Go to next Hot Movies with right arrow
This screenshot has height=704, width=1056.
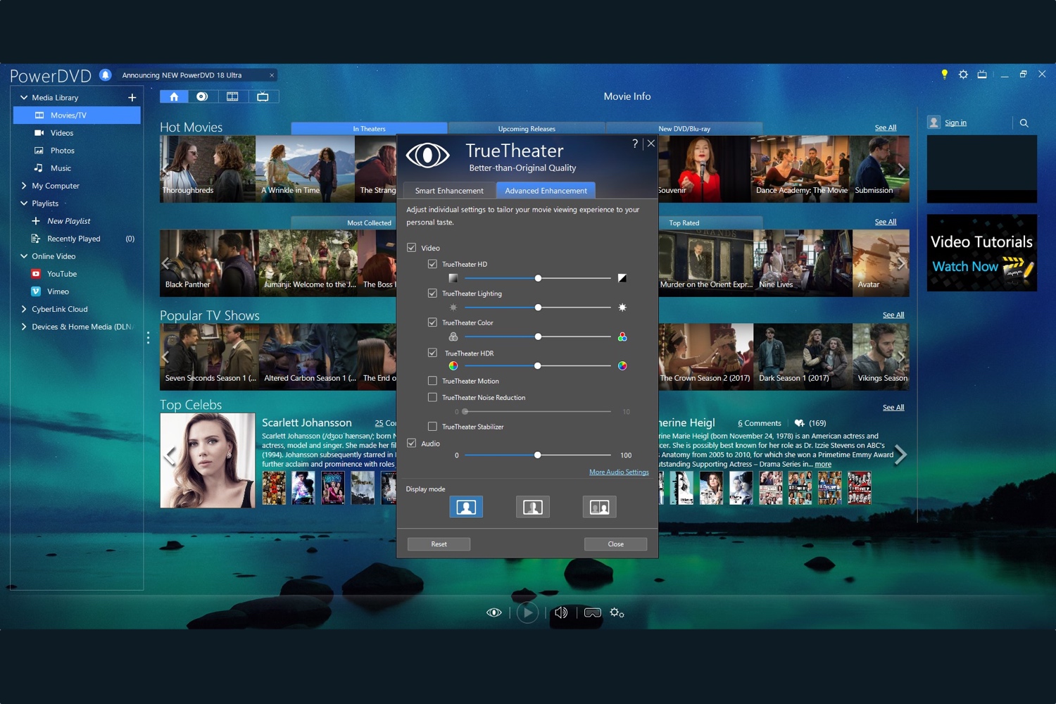[900, 169]
